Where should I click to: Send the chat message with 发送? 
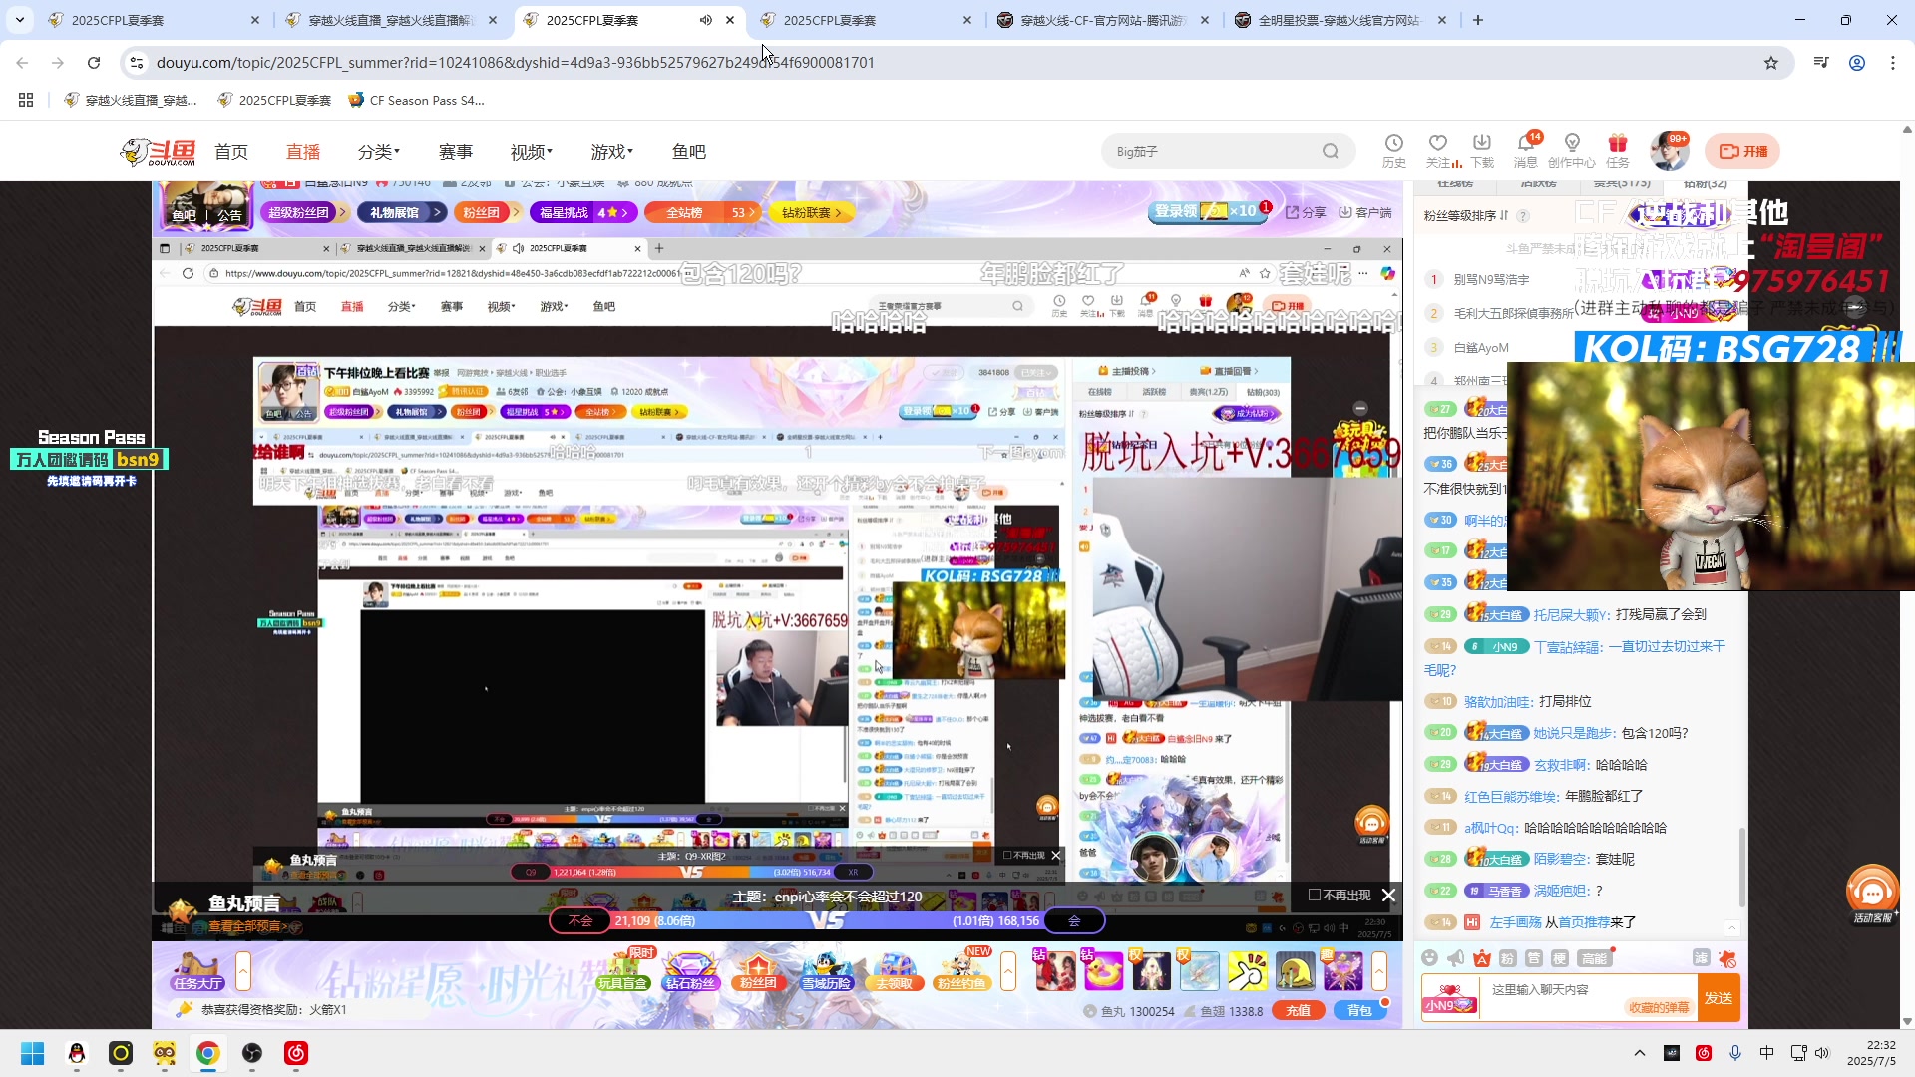tap(1718, 998)
